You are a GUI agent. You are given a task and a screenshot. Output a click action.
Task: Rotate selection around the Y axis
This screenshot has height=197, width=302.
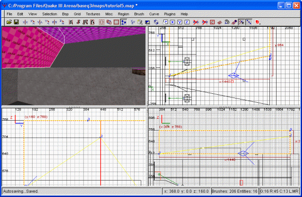(47, 22)
